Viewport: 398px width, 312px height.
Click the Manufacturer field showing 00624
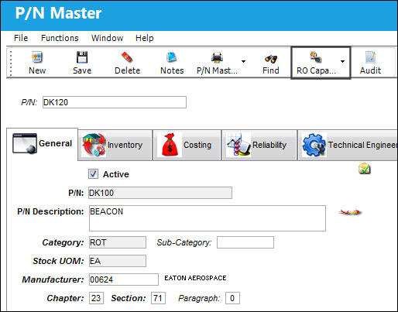point(124,279)
